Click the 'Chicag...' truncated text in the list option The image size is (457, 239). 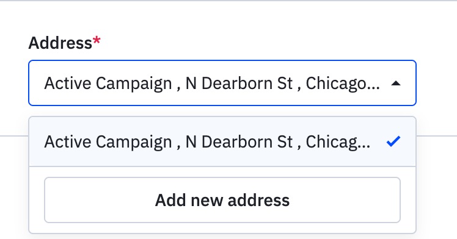point(338,142)
